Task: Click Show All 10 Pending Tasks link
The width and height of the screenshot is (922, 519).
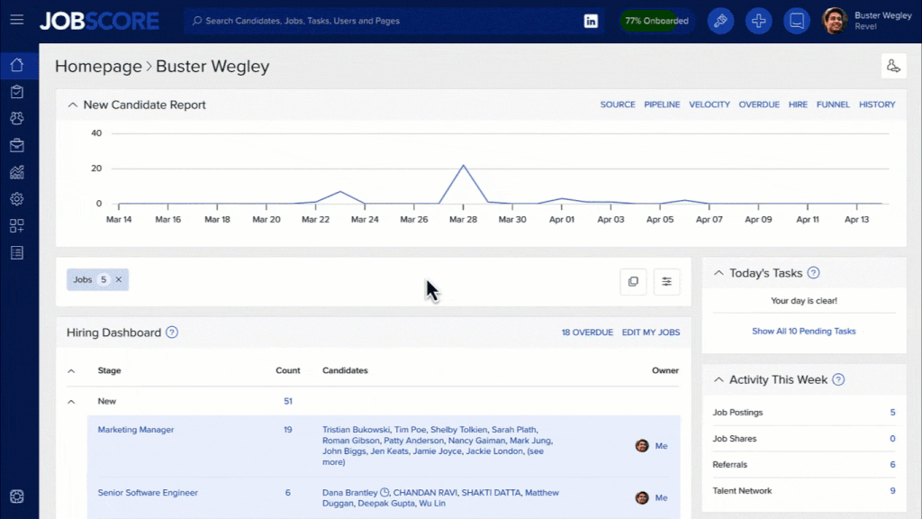Action: point(803,332)
